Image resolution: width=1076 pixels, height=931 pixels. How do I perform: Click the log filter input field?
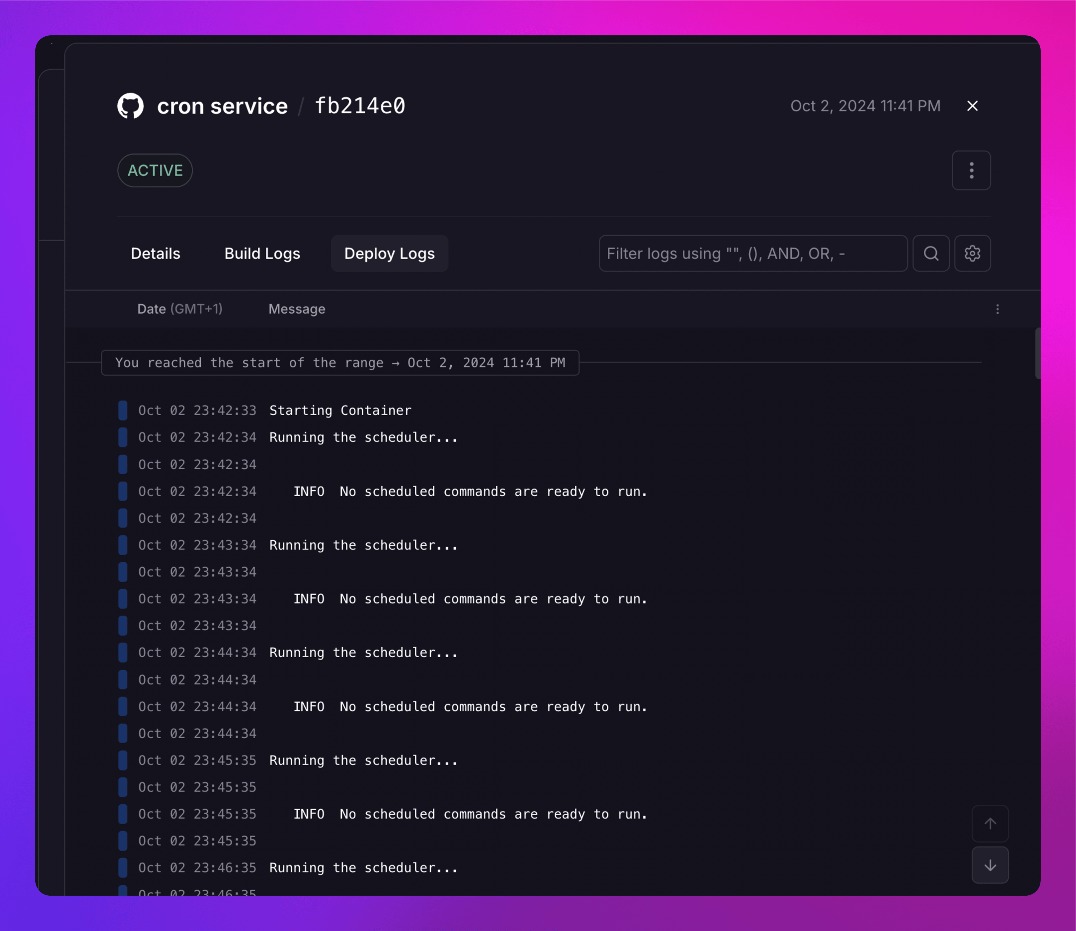(753, 254)
